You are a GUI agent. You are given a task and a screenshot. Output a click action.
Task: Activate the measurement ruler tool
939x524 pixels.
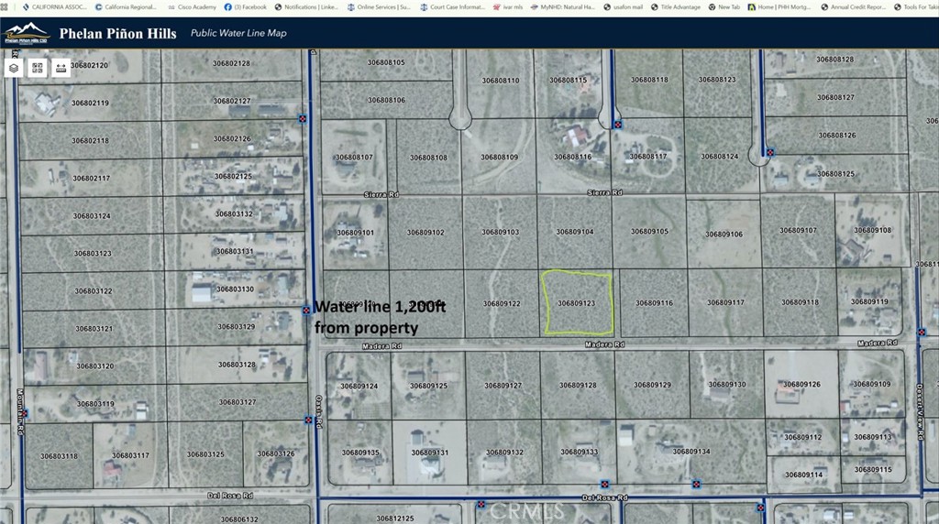click(x=61, y=68)
